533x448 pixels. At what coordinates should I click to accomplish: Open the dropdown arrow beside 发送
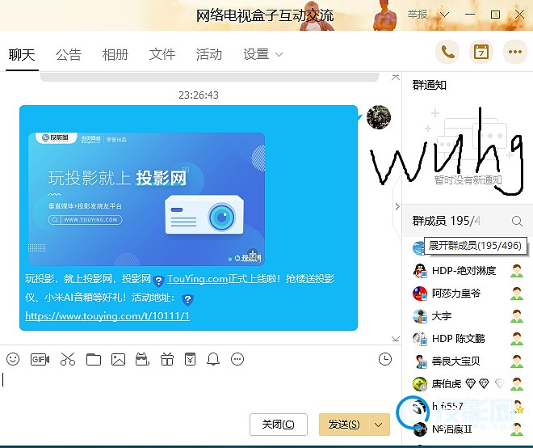[x=380, y=425]
